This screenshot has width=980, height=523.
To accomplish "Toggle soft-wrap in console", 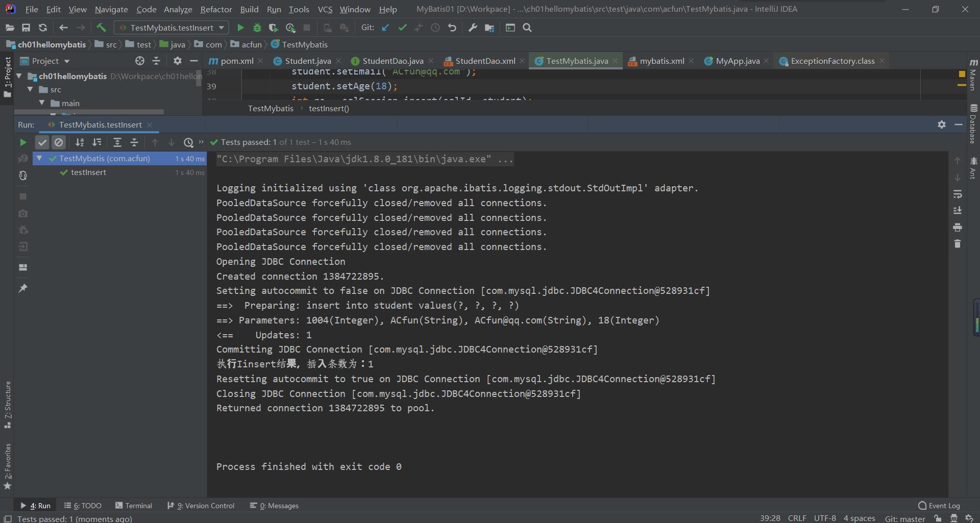I will point(958,194).
